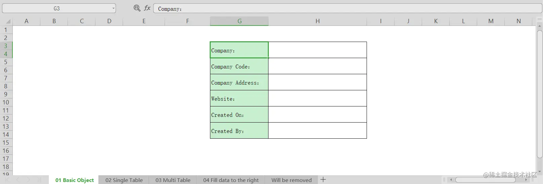Click the zoom magnifier icon beside fx

point(137,8)
